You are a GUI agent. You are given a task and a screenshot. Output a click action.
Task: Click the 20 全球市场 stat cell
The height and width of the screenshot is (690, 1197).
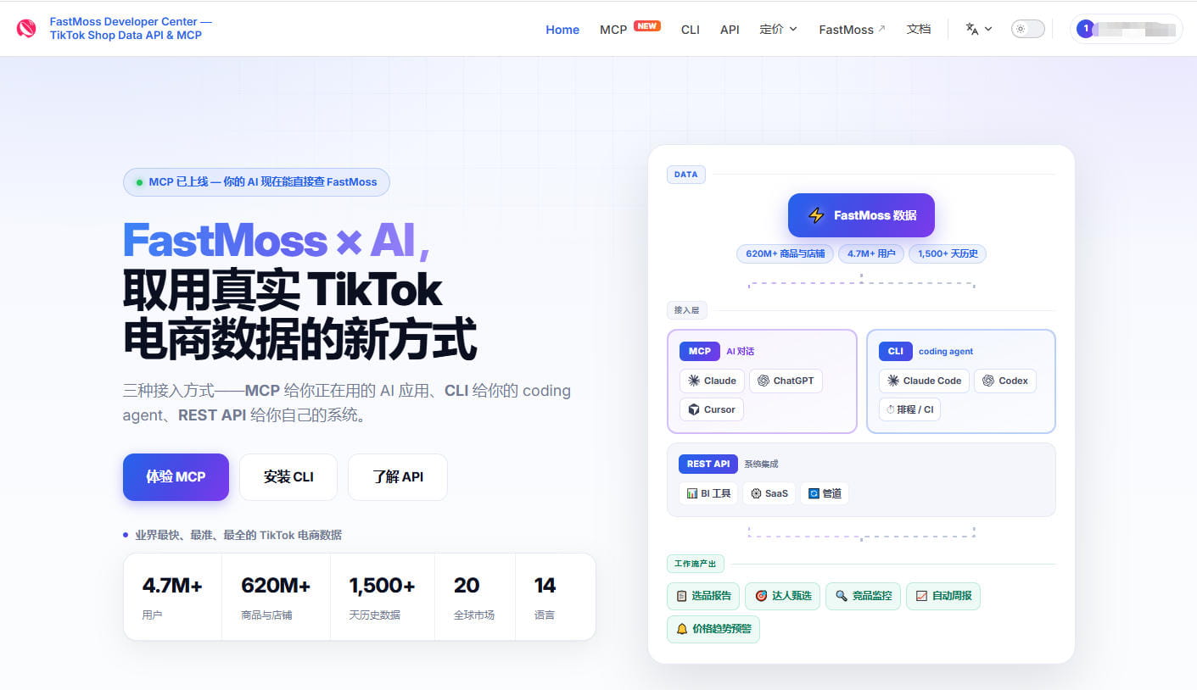tap(474, 597)
